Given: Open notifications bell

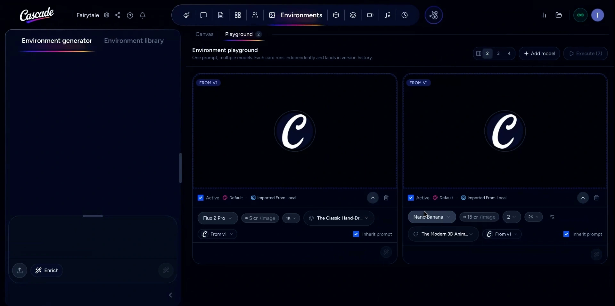Looking at the screenshot, I should pyautogui.click(x=143, y=15).
